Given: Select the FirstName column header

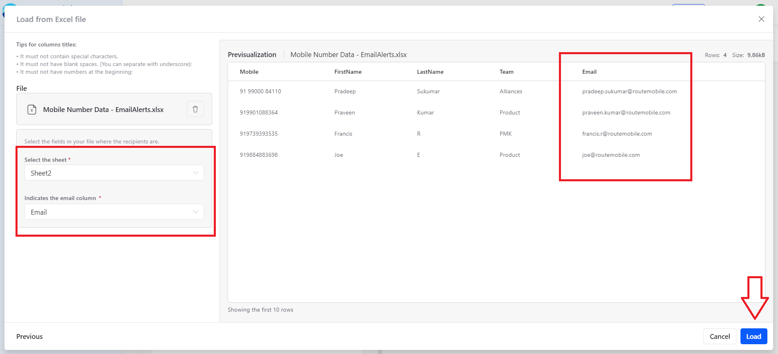Looking at the screenshot, I should [x=348, y=72].
